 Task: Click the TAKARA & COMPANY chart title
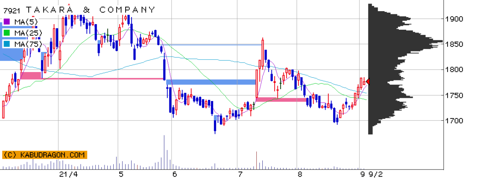coord(91,10)
